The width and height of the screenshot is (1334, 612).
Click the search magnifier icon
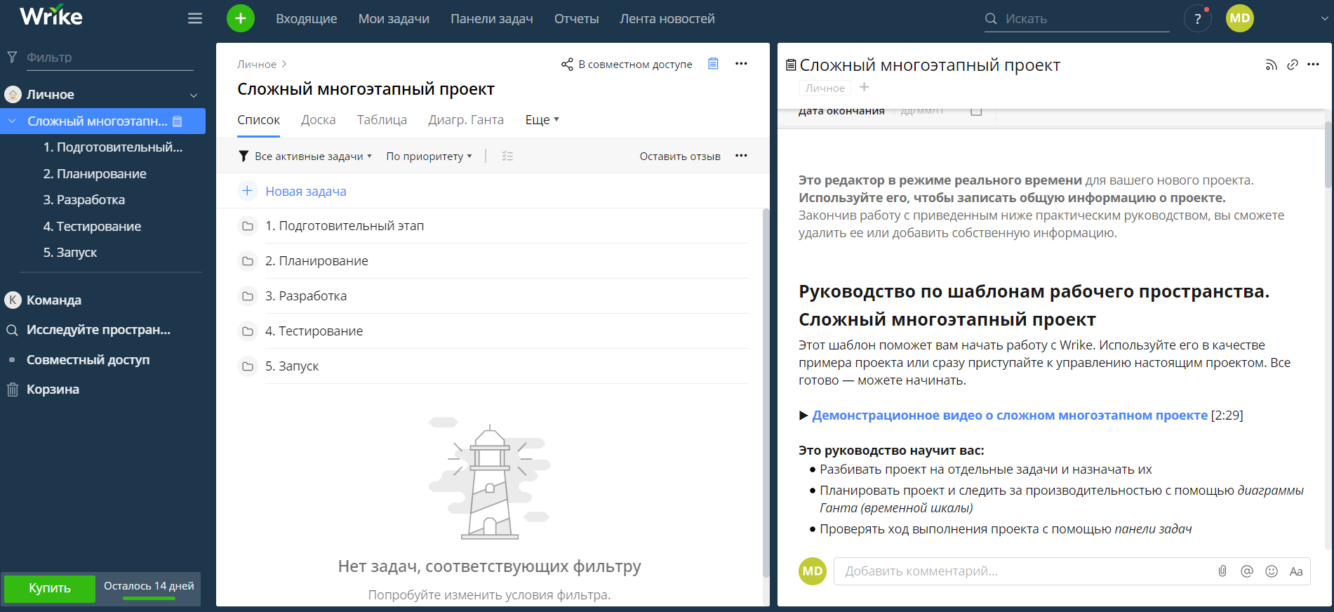tap(991, 19)
